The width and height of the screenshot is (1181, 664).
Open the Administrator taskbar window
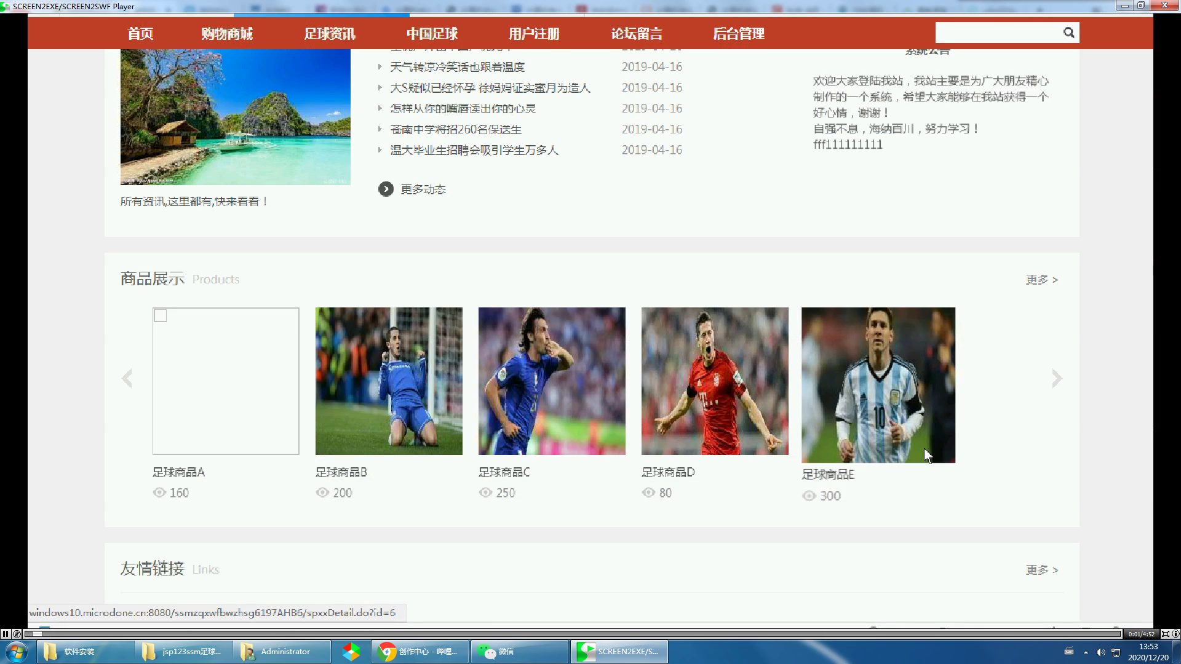click(x=282, y=652)
